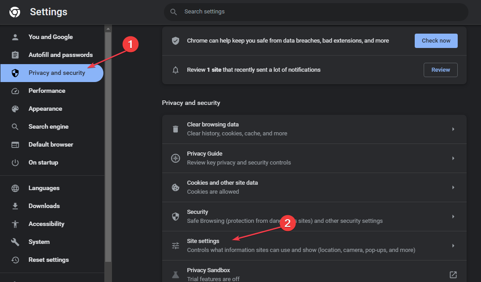Open You and Google settings section
481x282 pixels.
[x=52, y=37]
